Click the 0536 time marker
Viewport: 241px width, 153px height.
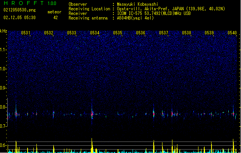(x=141, y=33)
